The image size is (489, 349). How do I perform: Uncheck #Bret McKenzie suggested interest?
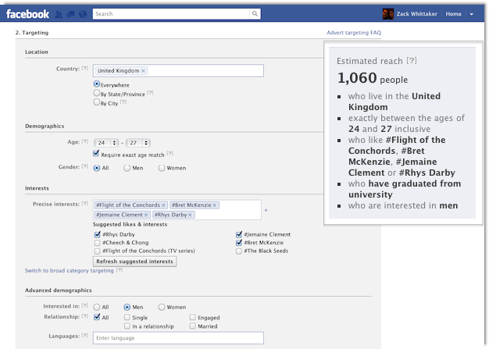239,243
